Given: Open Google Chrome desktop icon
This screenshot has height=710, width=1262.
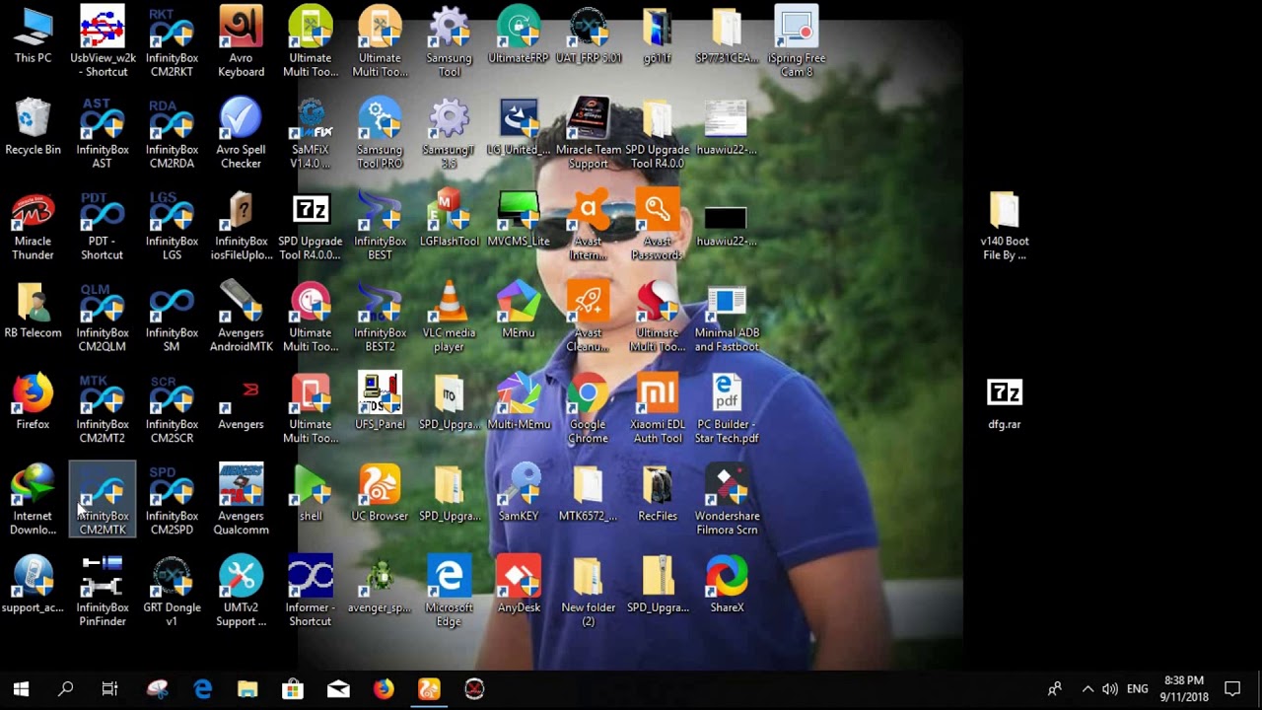Looking at the screenshot, I should [589, 409].
